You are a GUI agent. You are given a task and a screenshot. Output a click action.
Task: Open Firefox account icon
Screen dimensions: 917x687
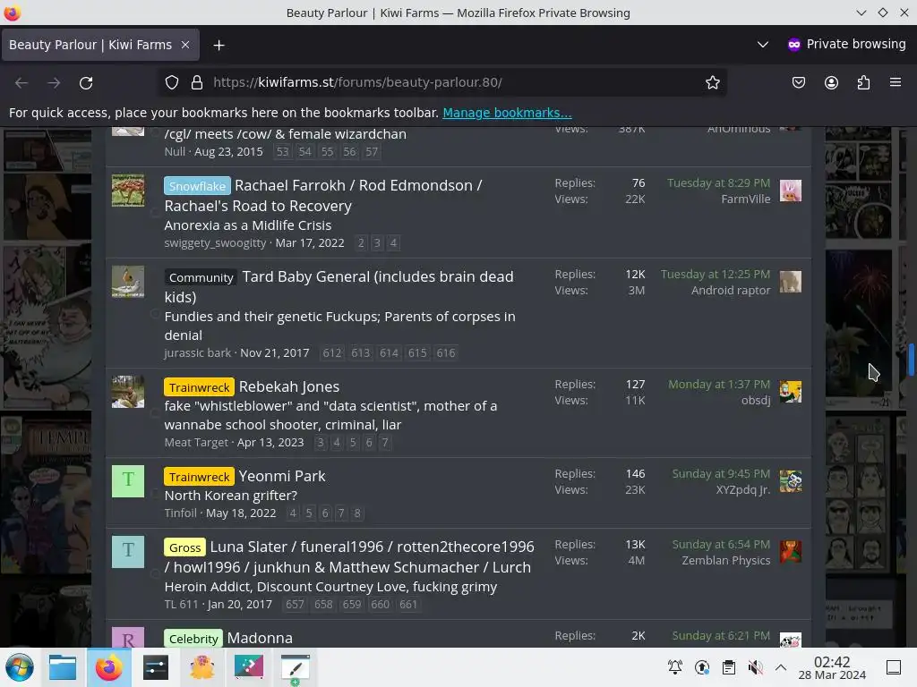pos(831,82)
